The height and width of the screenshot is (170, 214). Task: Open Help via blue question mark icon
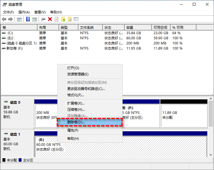click(x=28, y=19)
